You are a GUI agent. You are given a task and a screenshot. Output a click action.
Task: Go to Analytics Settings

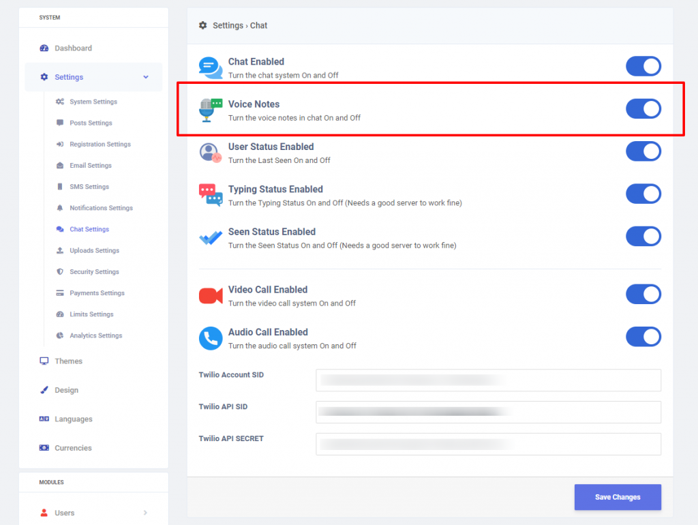click(95, 335)
